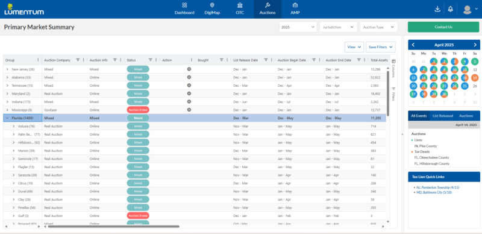Open the Filters side panel
Screen dimensions: 482x234
(393, 94)
